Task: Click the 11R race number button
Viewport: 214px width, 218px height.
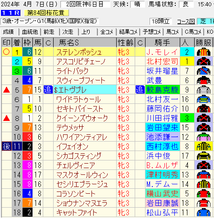Action: click(10, 13)
